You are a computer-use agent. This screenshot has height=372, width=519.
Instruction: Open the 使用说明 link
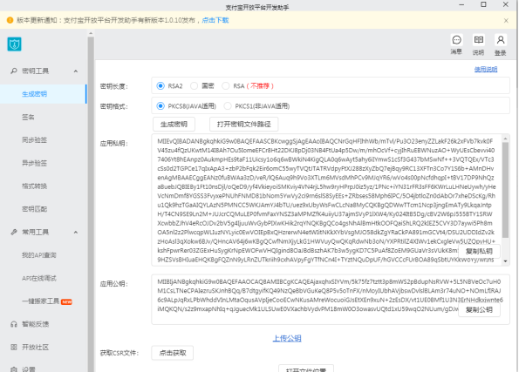[486, 69]
